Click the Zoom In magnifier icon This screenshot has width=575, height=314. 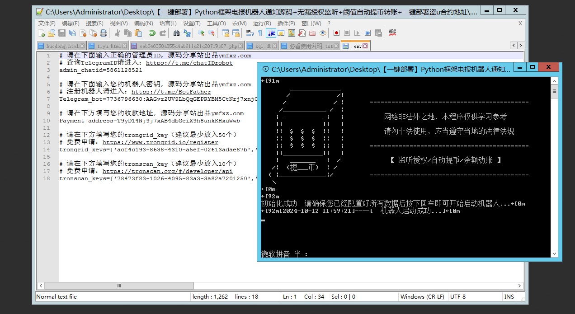[x=201, y=33]
